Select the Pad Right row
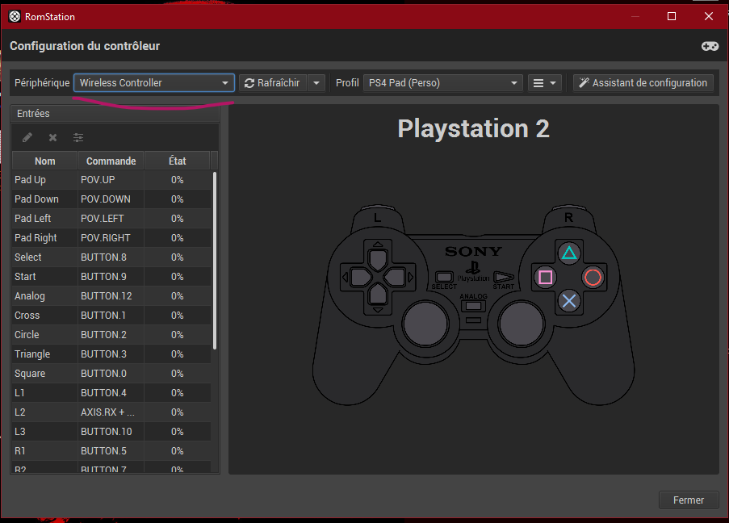This screenshot has width=729, height=523. 111,238
